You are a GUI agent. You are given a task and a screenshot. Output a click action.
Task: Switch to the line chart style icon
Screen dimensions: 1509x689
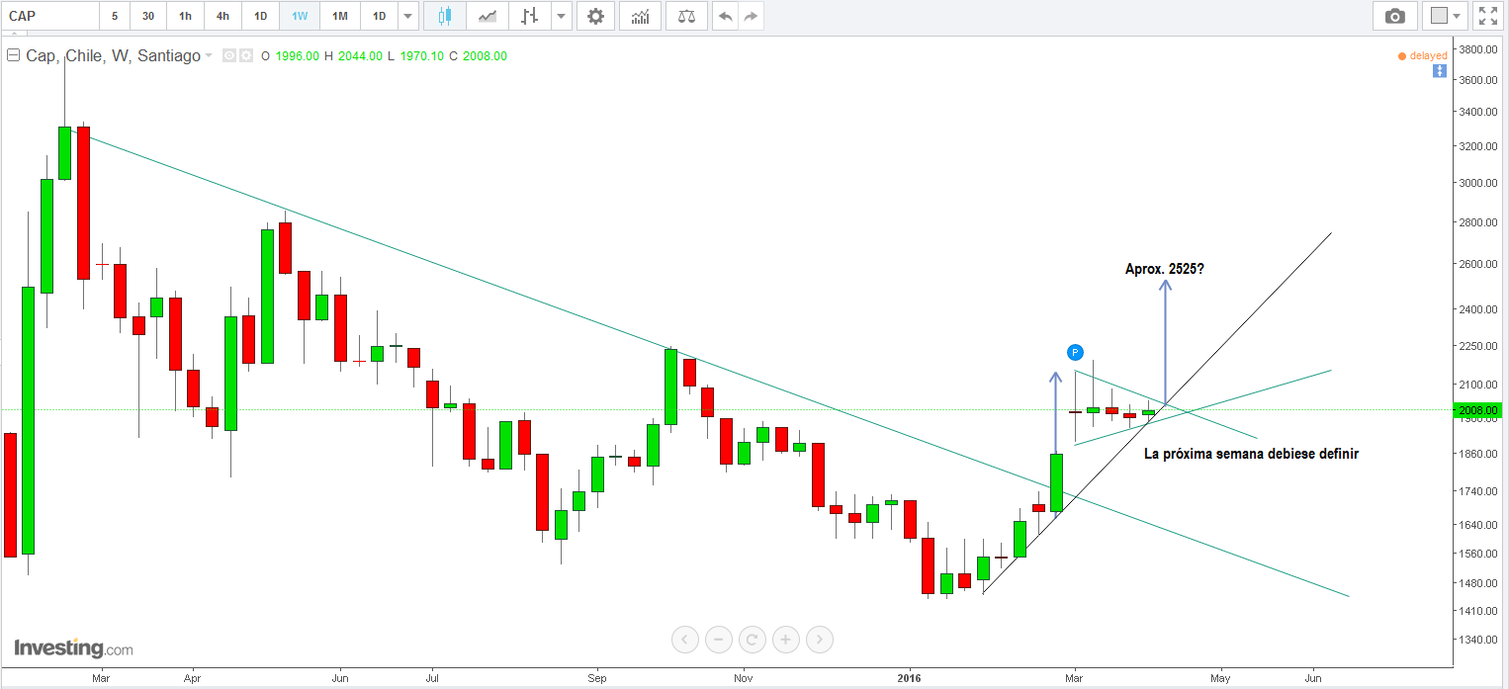(x=488, y=16)
